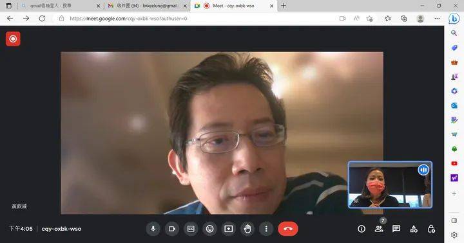Go forward in browser history

tap(26, 18)
